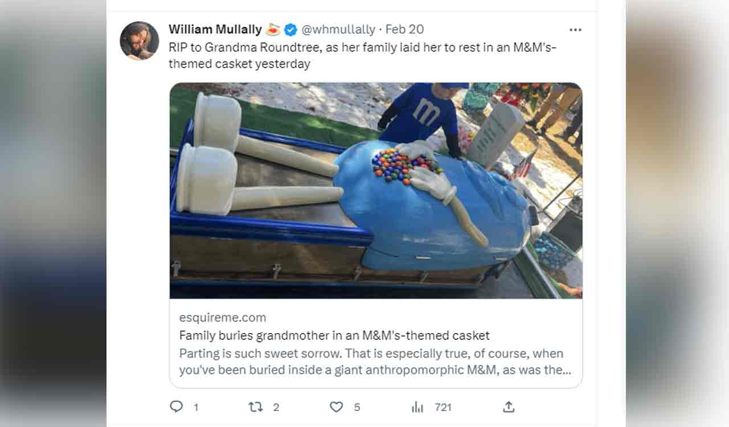This screenshot has height=427, width=729.
Task: Open the tweet options ellipsis menu
Action: (575, 29)
